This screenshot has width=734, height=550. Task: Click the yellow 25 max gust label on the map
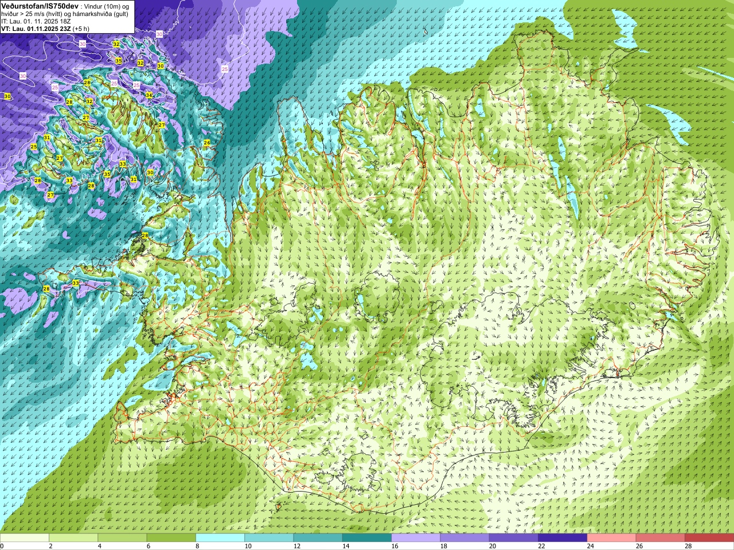[34, 147]
